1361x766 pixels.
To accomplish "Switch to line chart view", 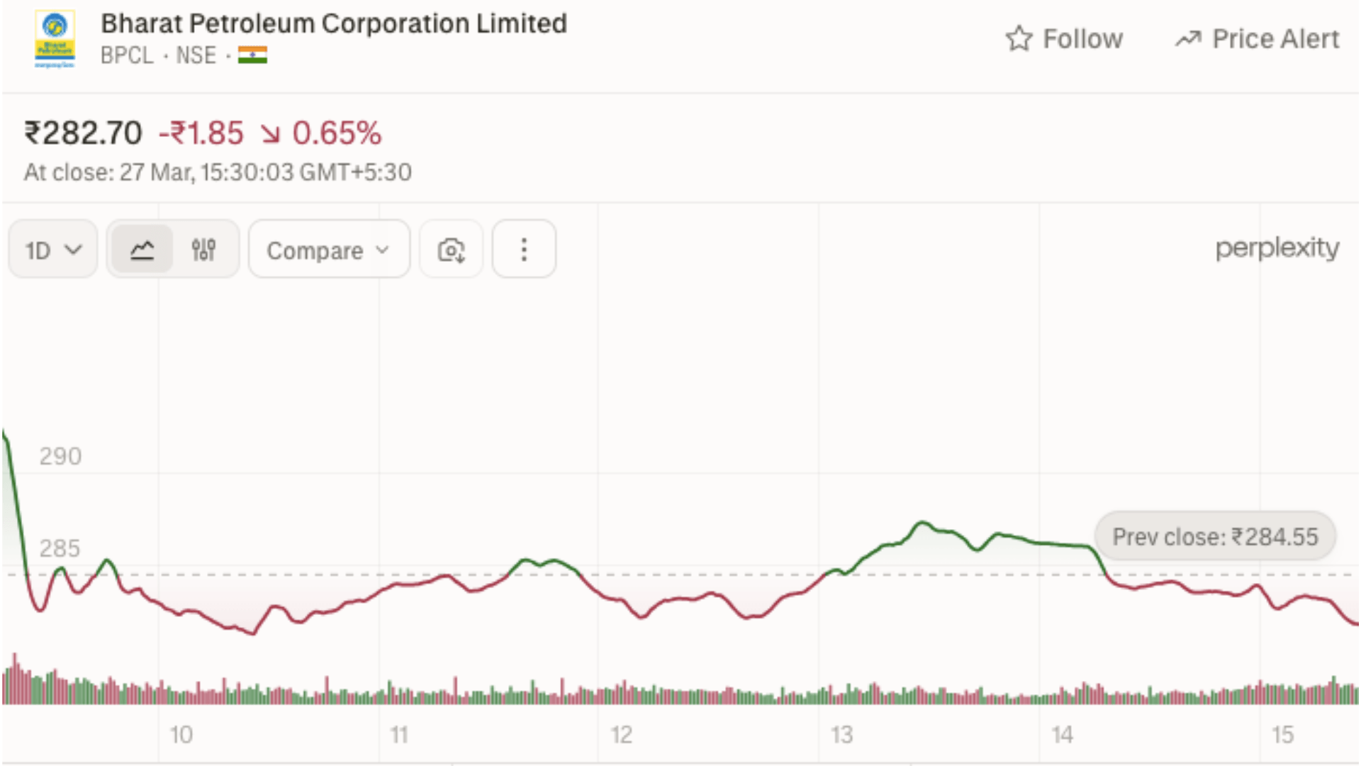I will point(142,250).
